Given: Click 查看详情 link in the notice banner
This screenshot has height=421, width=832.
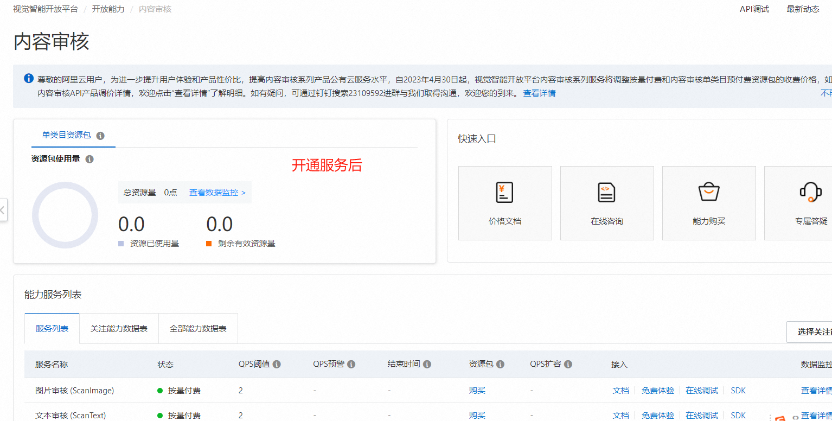Looking at the screenshot, I should click(539, 93).
